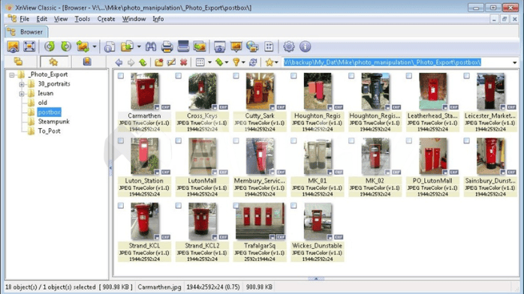Screen dimensions: 524x294
Task: Select the Strand_KCL2 thumbnail image
Action: pos(202,221)
